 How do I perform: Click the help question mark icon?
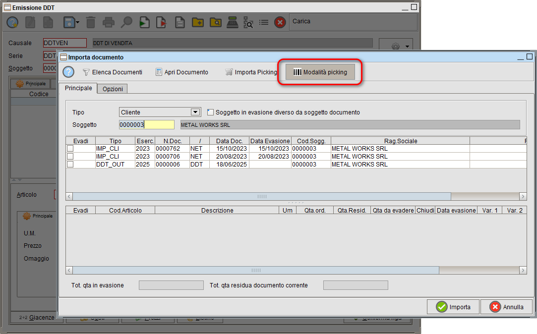(68, 72)
